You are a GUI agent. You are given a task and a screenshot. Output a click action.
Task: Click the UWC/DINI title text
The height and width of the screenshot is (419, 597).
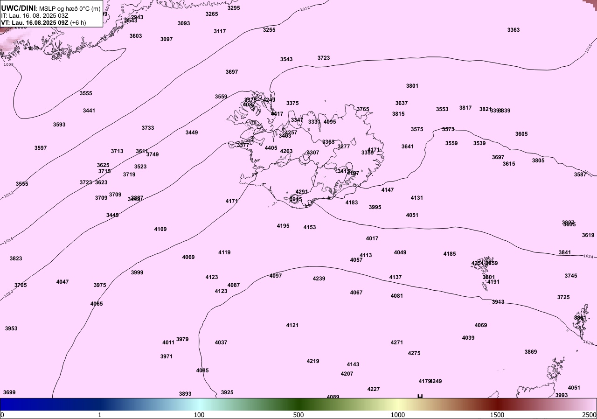pyautogui.click(x=18, y=8)
